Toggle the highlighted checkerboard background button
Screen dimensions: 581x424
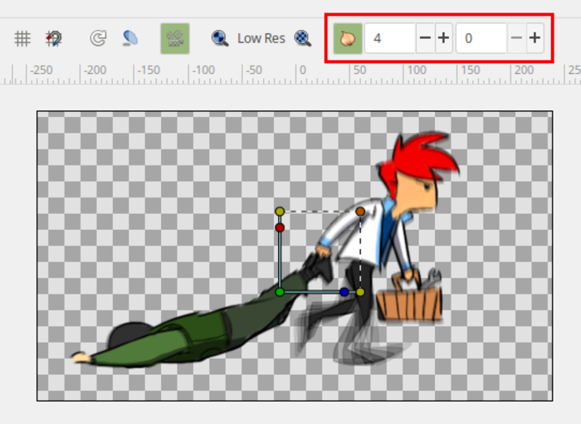pos(175,38)
